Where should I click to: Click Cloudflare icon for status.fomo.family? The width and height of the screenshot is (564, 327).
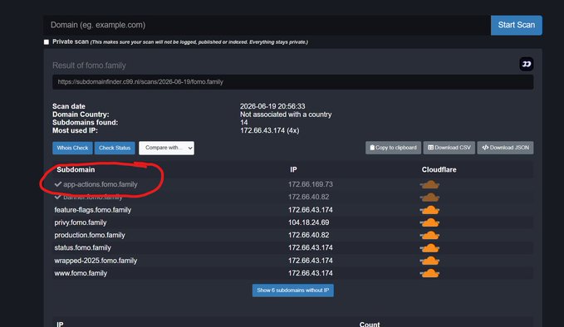pos(429,248)
